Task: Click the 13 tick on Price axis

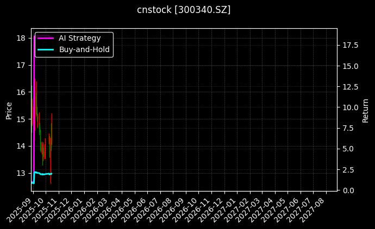Action: [21, 173]
